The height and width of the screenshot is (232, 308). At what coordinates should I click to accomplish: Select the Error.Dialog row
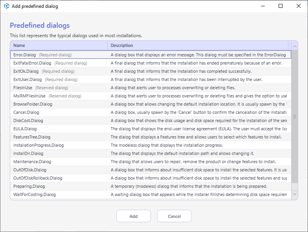coord(150,55)
